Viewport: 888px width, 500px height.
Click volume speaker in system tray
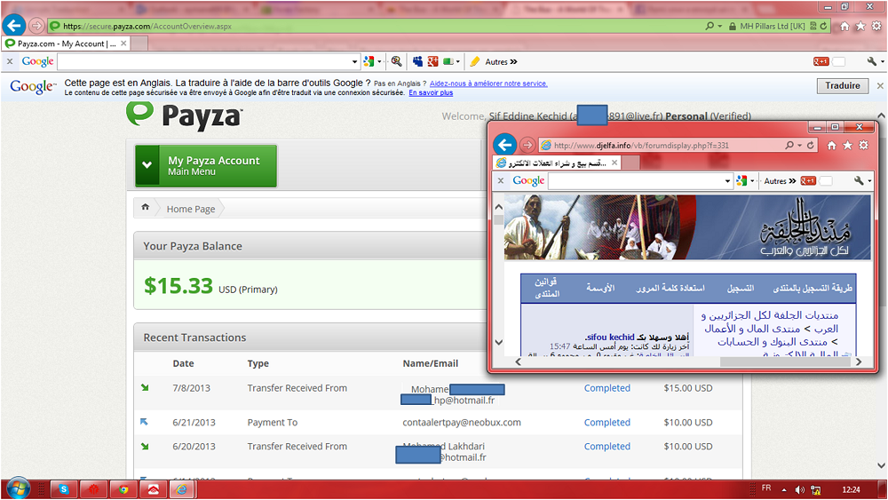[x=800, y=490]
